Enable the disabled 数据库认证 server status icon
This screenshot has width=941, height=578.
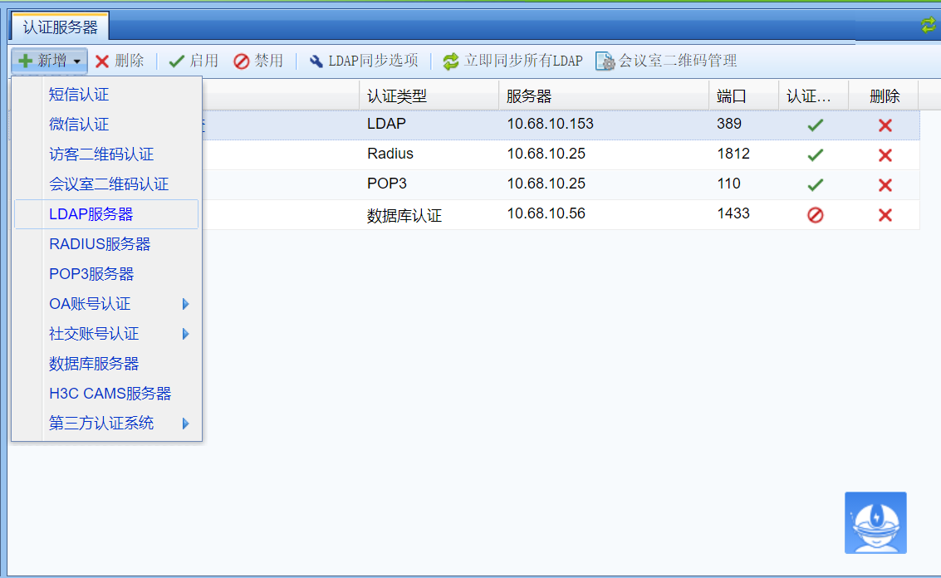click(816, 215)
